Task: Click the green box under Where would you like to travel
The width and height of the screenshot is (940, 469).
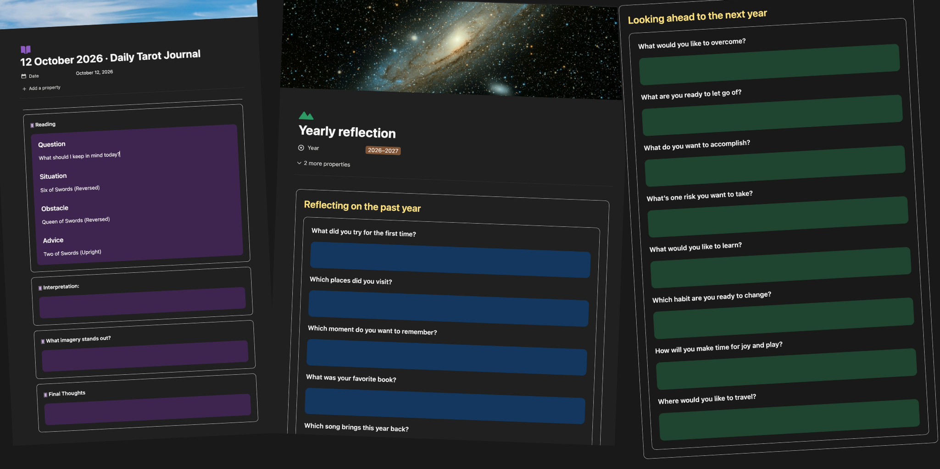Action: 789,420
